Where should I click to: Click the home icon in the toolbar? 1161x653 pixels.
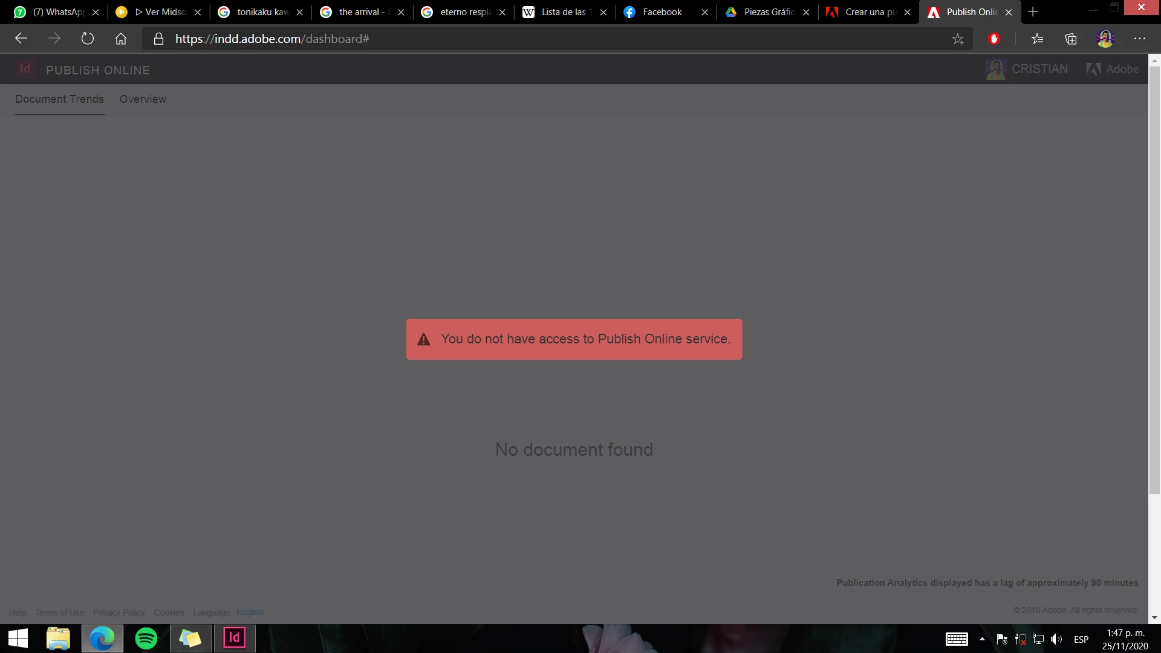pyautogui.click(x=121, y=39)
